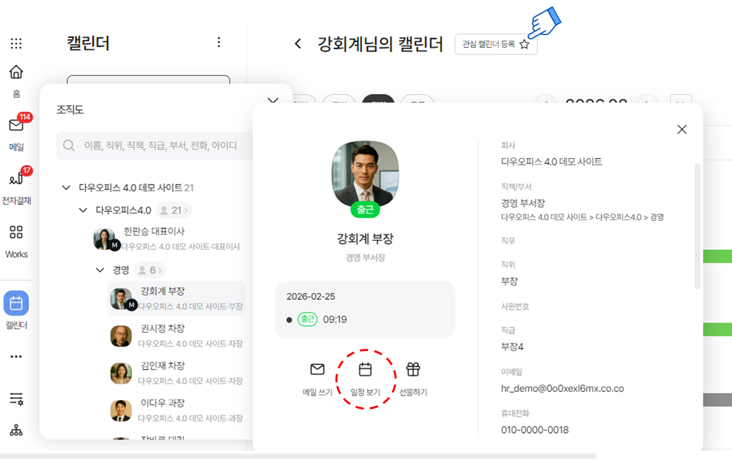Click the 선물하기 gift icon
732x460 pixels.
(413, 369)
